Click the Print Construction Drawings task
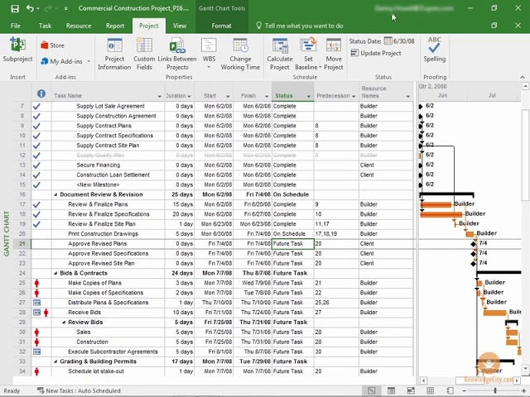The image size is (530, 397). (103, 234)
